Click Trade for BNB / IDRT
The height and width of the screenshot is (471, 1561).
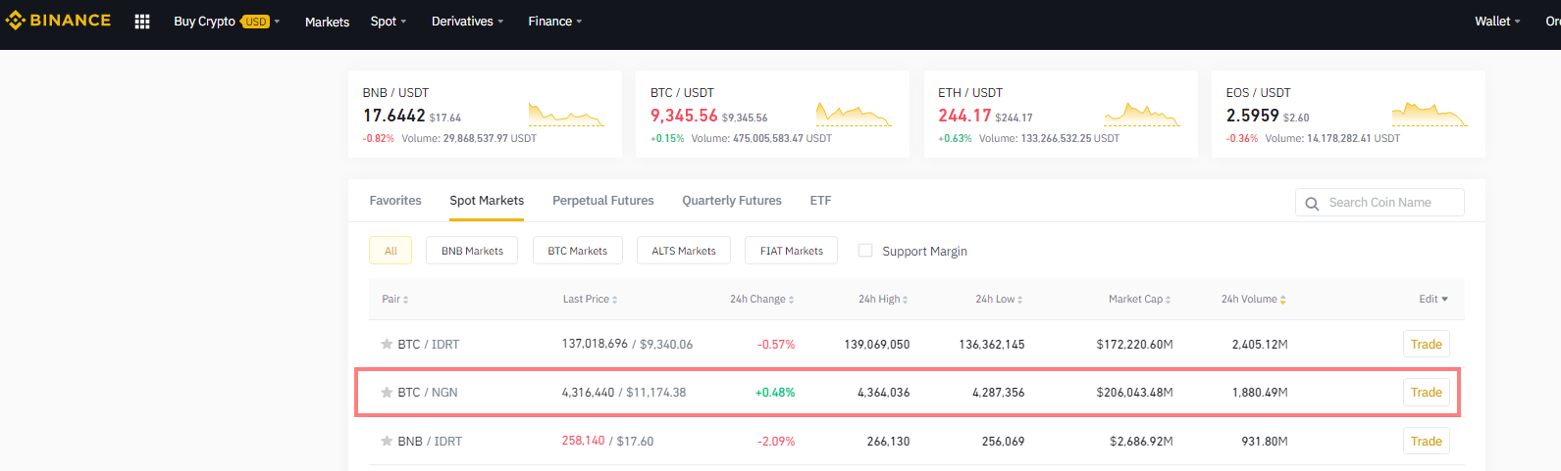[1427, 441]
